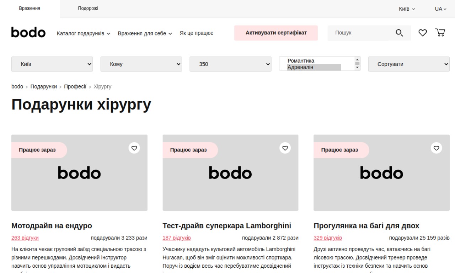455x273 pixels.
Task: Open the UA language selector
Action: point(440,9)
